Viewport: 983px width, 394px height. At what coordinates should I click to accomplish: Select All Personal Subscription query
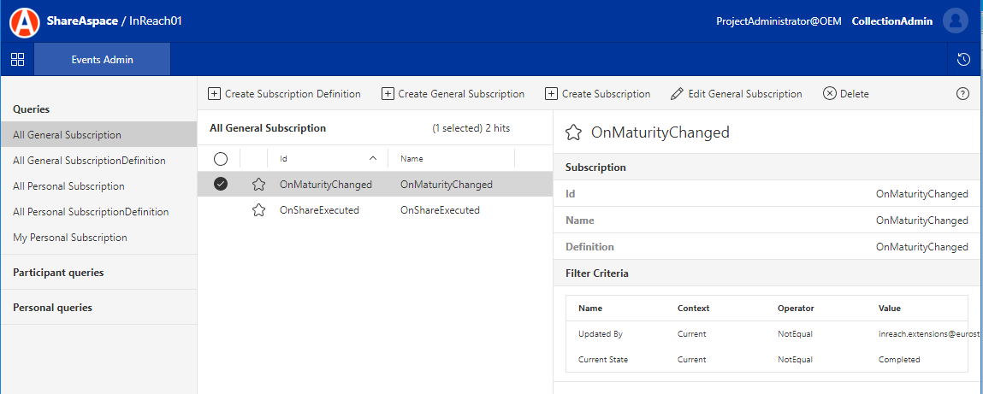pos(68,186)
